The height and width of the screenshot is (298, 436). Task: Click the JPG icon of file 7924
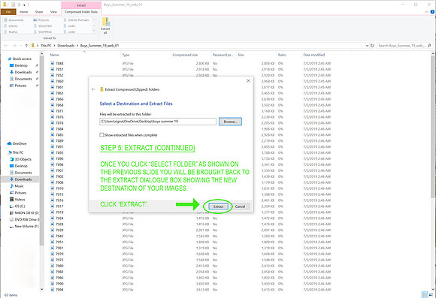[x=53, y=218]
